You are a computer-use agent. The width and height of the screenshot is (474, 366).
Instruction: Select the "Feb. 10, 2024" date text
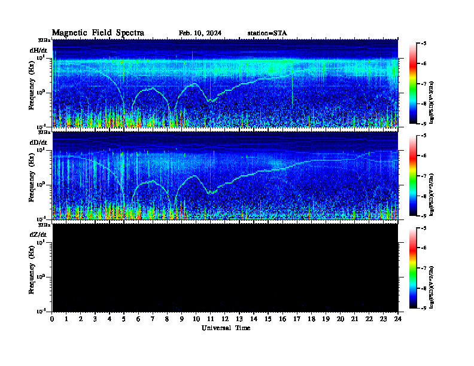(200, 33)
